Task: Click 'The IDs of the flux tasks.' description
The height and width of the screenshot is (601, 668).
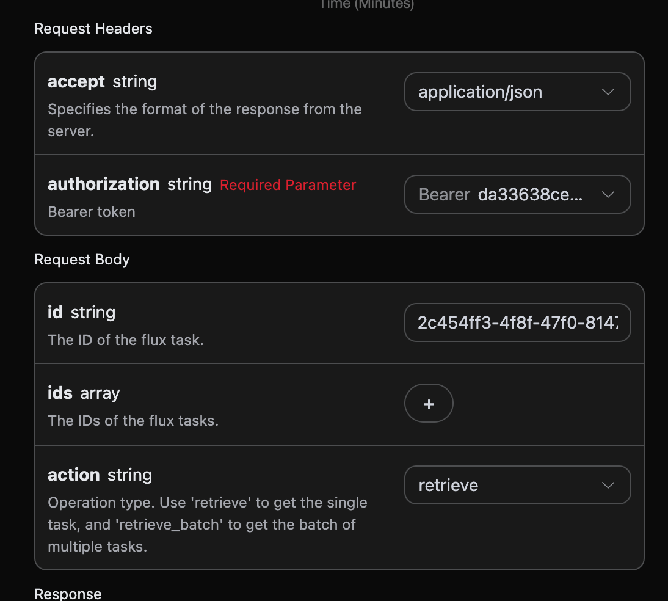Action: coord(133,421)
